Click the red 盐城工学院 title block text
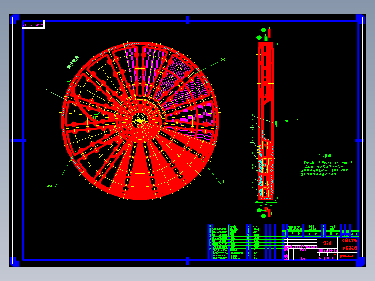 349,240
